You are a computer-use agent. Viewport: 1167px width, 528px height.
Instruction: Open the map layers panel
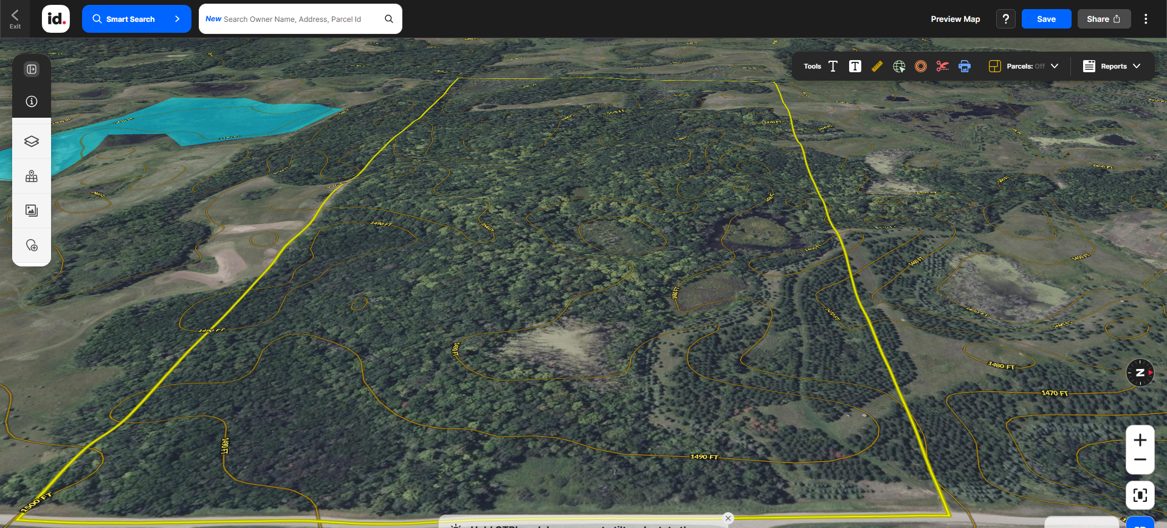32,141
